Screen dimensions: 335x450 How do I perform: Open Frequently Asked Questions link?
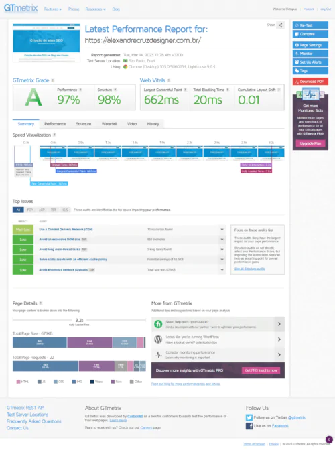34,421
